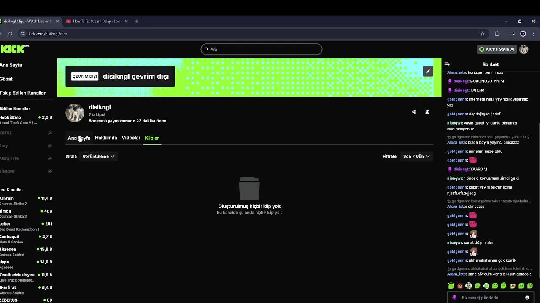Viewport: 540px width, 303px height.
Task: Click the Sohbet chat header title
Action: [x=491, y=64]
